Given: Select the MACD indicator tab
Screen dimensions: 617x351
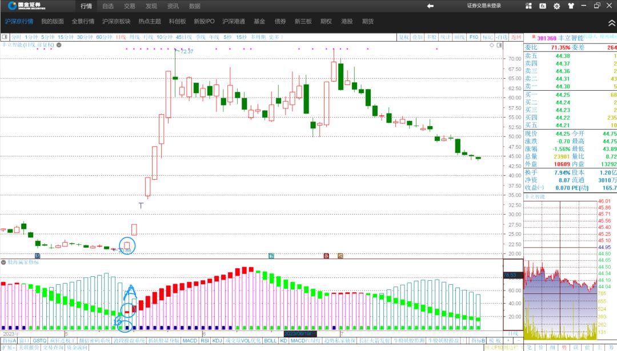Looking at the screenshot, I should tap(190, 341).
